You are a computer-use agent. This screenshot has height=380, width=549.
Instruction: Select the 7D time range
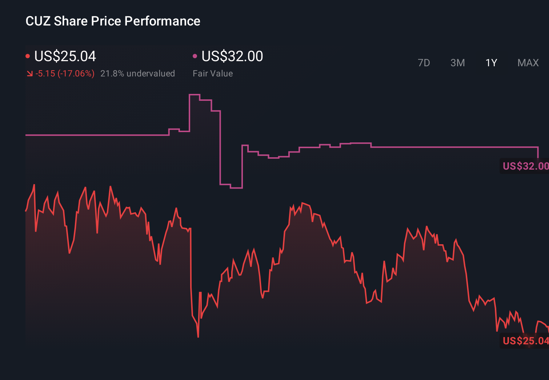(424, 63)
